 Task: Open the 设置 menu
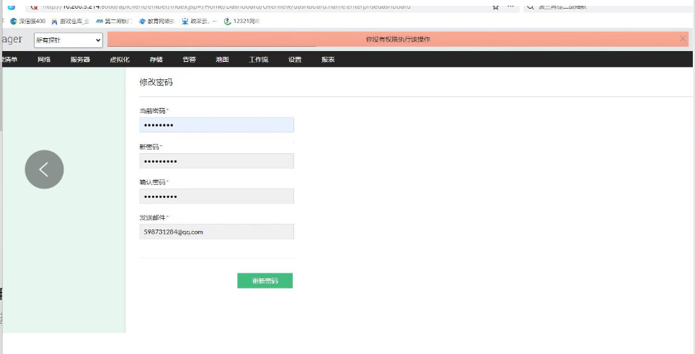tap(295, 60)
